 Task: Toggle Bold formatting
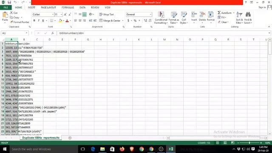click(x=34, y=21)
